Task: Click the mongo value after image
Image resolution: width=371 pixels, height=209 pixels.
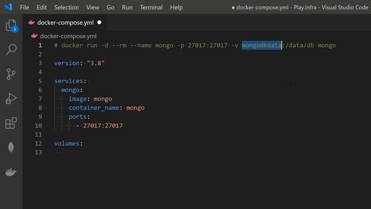Action: tap(103, 99)
